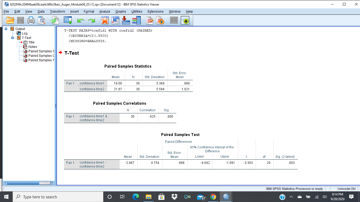Collapse the T-Test branch in the outline
Screen dimensions: 360x202
(12, 38)
